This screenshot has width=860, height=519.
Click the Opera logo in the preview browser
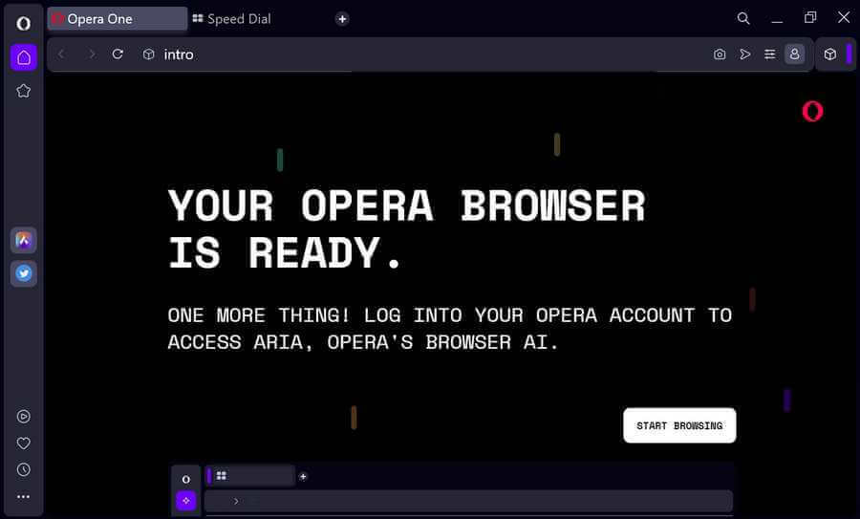[186, 479]
